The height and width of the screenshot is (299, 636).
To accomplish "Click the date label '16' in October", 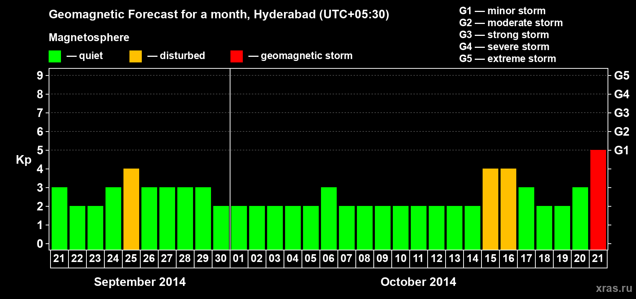I will click(508, 258).
